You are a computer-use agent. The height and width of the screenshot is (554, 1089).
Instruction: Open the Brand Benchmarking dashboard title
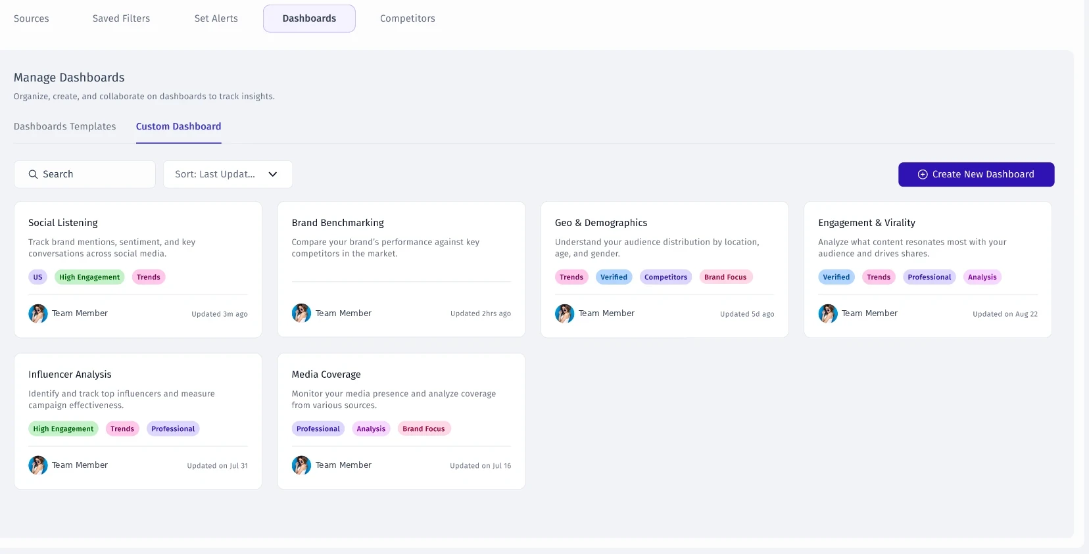click(337, 223)
